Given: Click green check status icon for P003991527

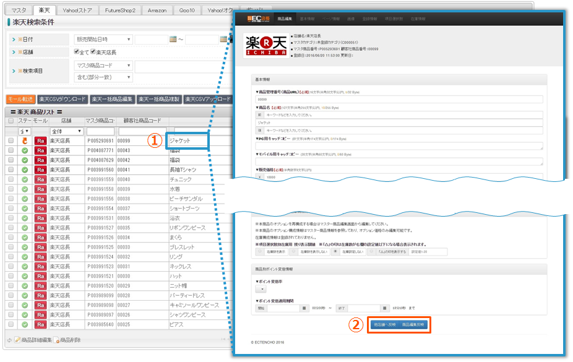Looking at the screenshot, I should pos(25,228).
